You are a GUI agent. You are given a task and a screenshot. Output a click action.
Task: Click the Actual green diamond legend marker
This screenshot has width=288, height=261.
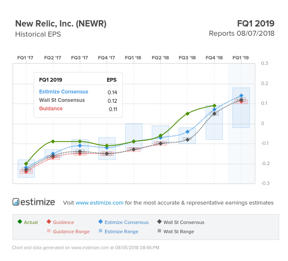click(20, 221)
